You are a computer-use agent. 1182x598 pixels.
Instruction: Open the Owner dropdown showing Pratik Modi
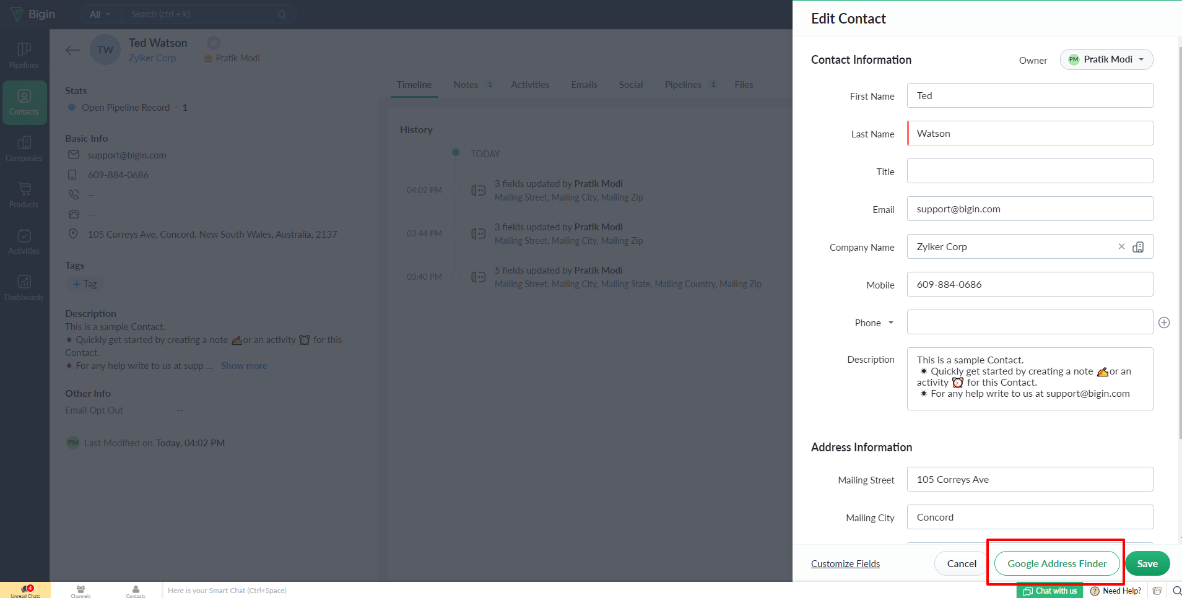click(1106, 59)
